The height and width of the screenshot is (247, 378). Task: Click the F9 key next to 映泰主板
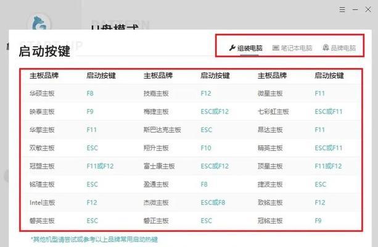[x=90, y=112]
